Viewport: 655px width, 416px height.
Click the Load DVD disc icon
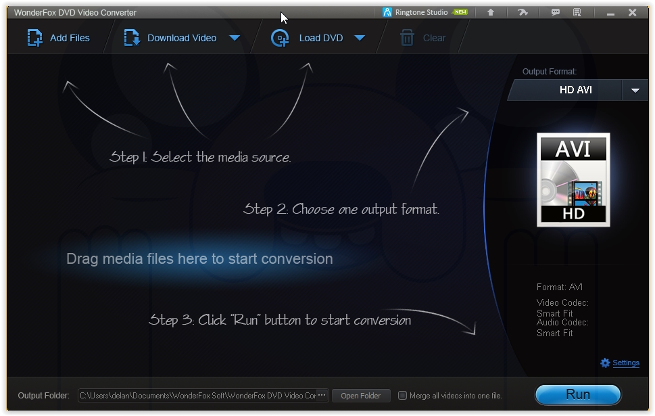click(x=279, y=38)
